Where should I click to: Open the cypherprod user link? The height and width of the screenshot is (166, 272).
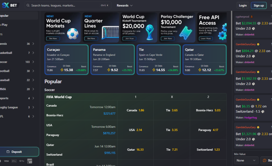242,17
